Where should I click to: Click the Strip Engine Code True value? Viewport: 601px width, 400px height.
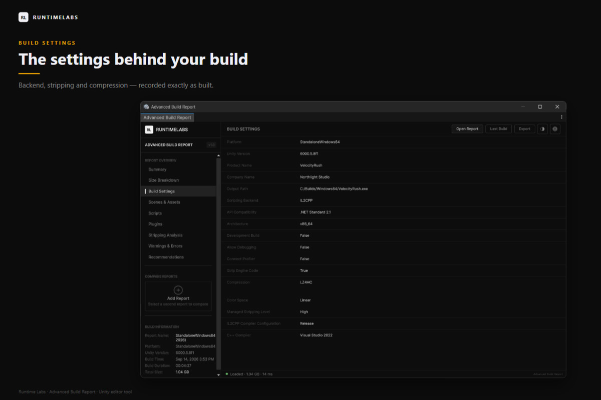[304, 270]
